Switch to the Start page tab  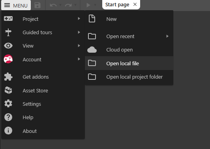point(117,5)
